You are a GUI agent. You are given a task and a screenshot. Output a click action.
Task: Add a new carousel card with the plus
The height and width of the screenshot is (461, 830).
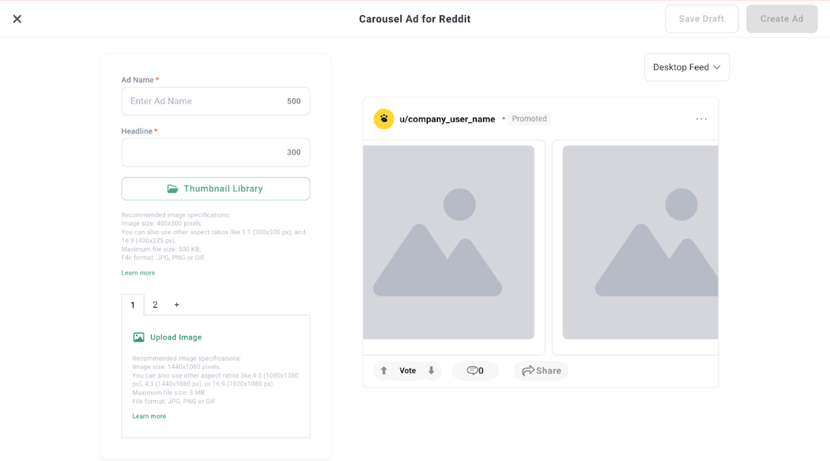pos(176,304)
